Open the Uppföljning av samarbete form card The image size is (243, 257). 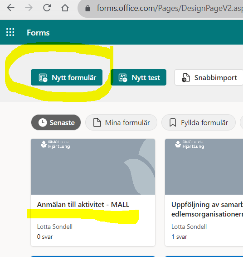pos(204,192)
